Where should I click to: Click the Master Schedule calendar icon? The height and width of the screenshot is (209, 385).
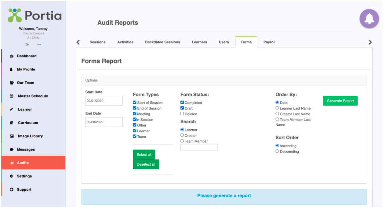pos(12,96)
